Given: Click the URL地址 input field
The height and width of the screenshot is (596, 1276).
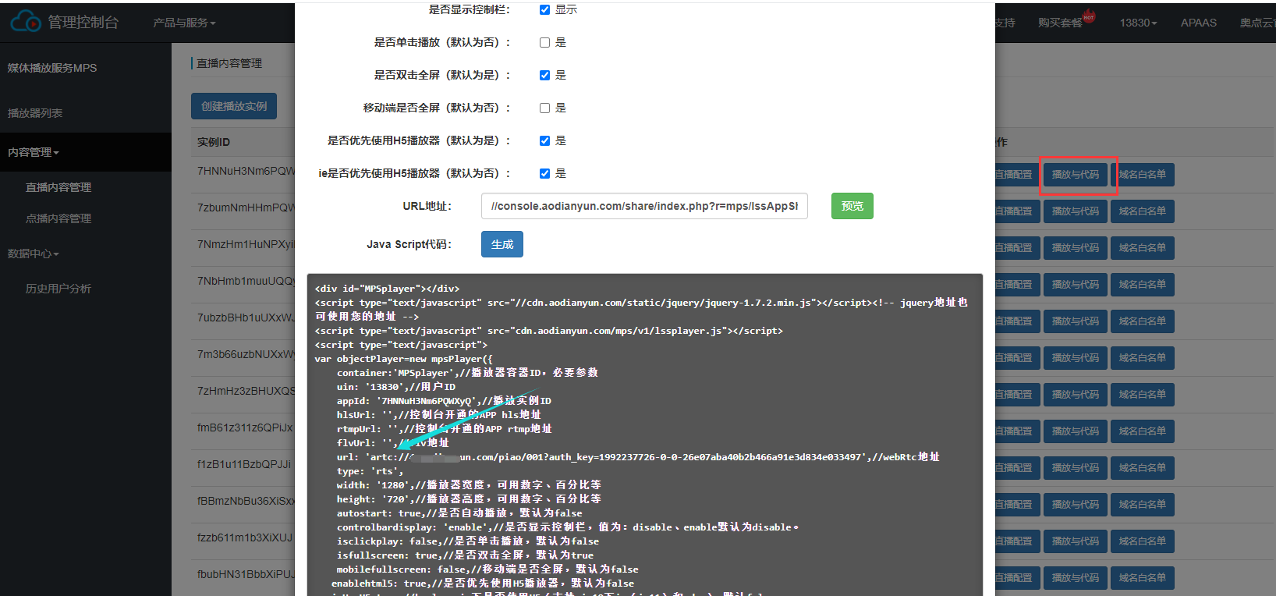Looking at the screenshot, I should [644, 206].
